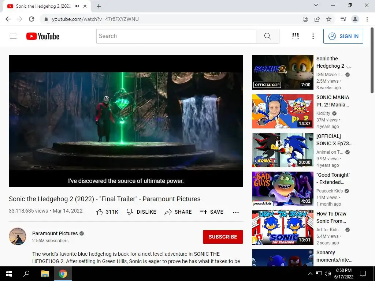Open Chrome tab search chevron

point(316,5)
